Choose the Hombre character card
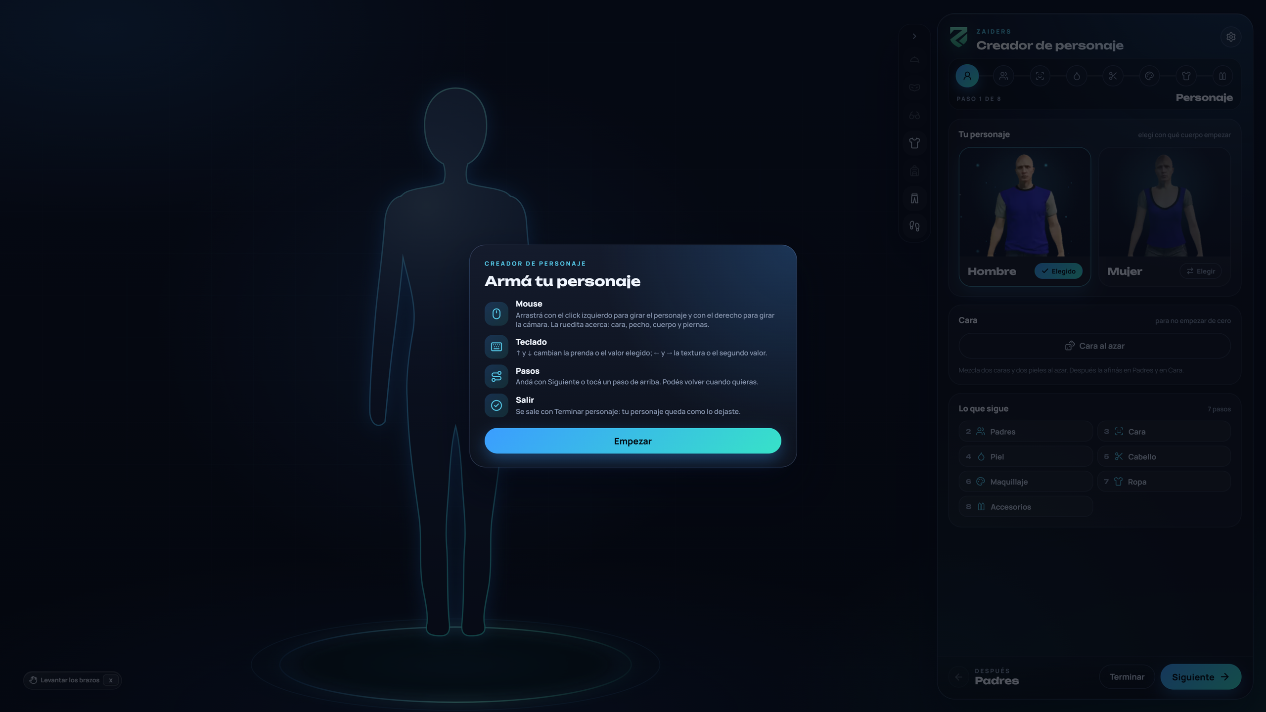 1025,217
